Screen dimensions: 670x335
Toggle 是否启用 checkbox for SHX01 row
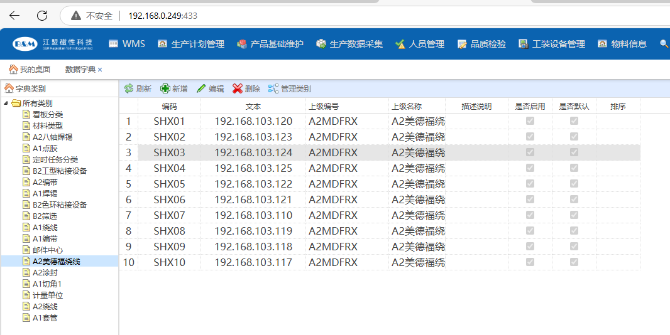(530, 121)
